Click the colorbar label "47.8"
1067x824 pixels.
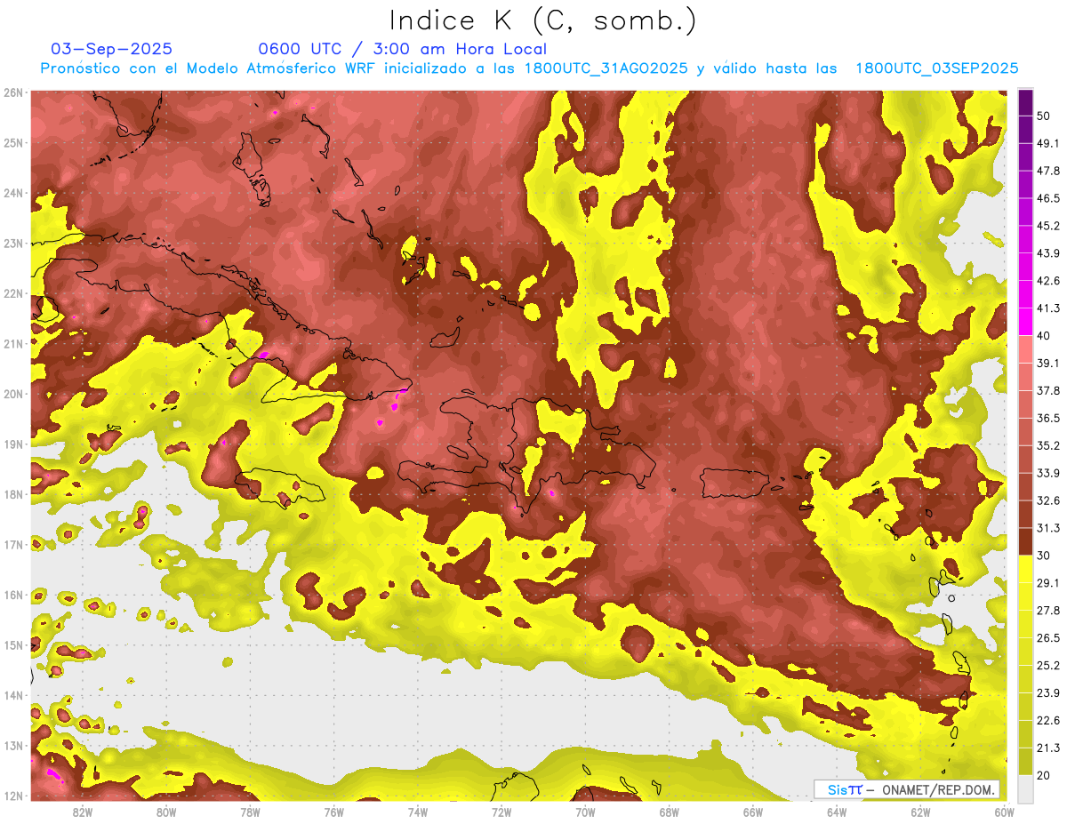coord(1047,171)
